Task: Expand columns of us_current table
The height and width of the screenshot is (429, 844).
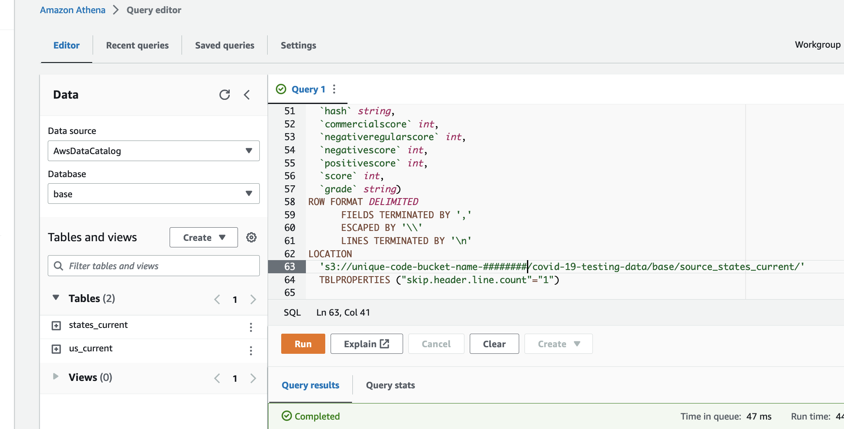Action: [x=56, y=349]
